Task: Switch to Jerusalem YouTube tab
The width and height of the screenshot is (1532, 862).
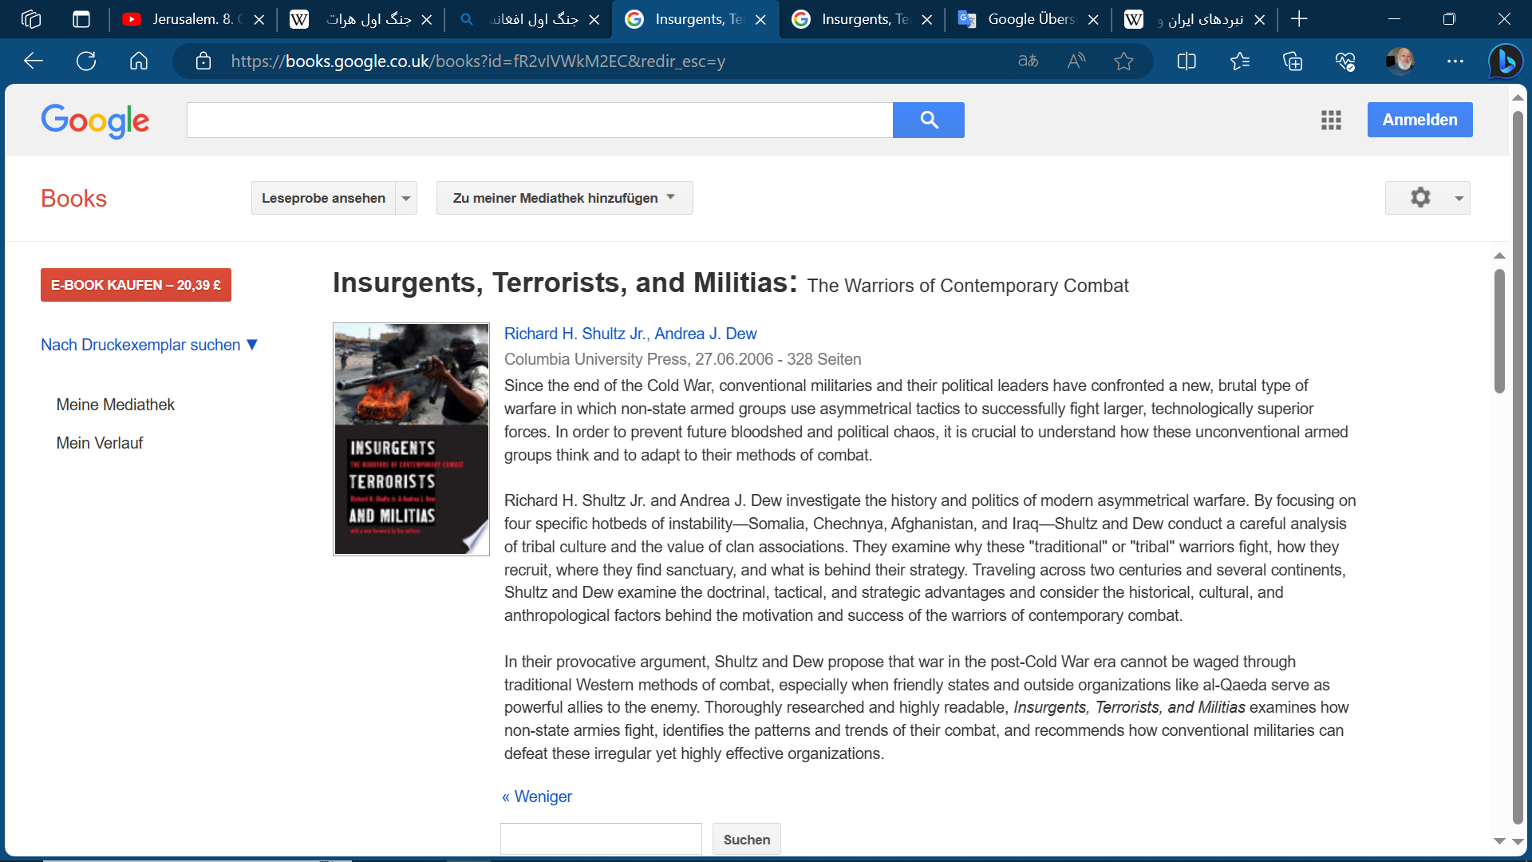Action: point(191,19)
